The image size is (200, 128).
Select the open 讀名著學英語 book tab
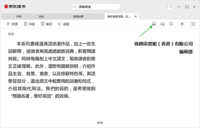[119, 17]
